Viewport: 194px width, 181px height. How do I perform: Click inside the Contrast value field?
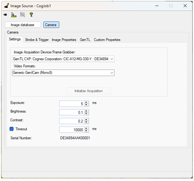[x=72, y=121]
